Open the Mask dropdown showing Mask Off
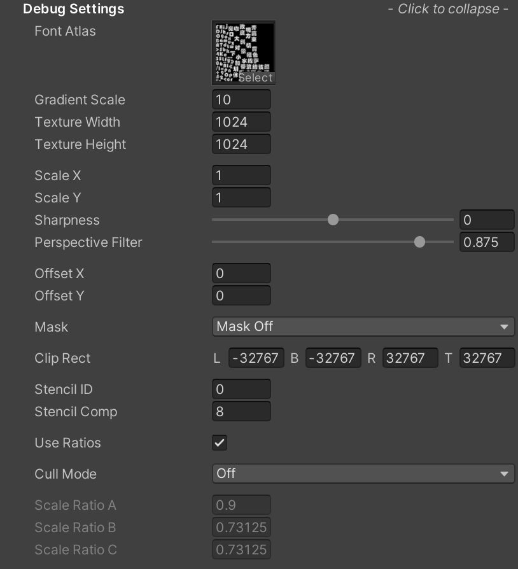The width and height of the screenshot is (518, 569). [x=363, y=327]
